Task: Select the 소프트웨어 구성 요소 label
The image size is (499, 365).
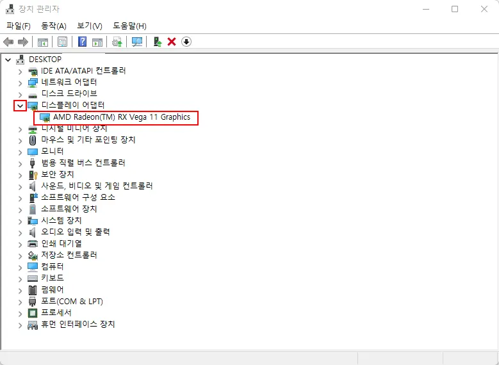Action: (x=78, y=197)
